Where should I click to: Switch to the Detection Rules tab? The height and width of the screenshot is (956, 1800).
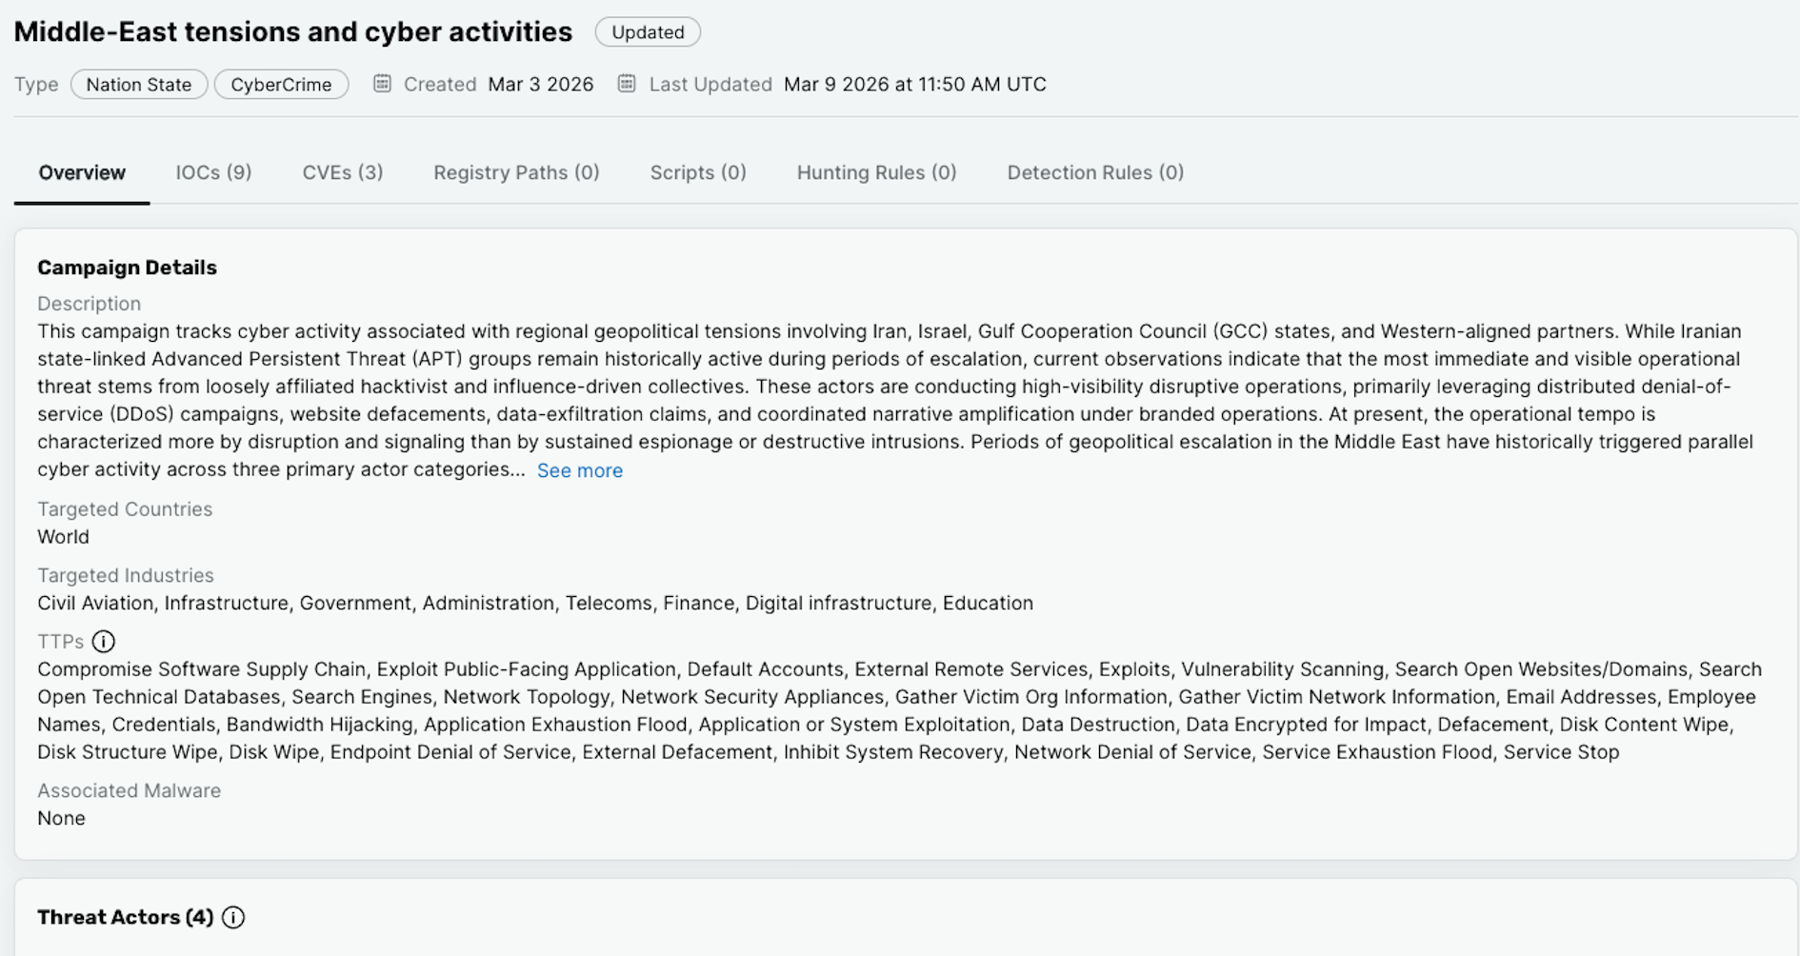click(x=1094, y=172)
